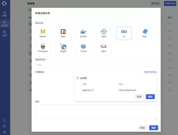Click the 添加代理地址 link

point(150,72)
